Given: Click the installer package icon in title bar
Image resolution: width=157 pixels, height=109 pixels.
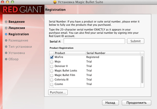Looking at the screenshot, I should [x=55, y=2].
